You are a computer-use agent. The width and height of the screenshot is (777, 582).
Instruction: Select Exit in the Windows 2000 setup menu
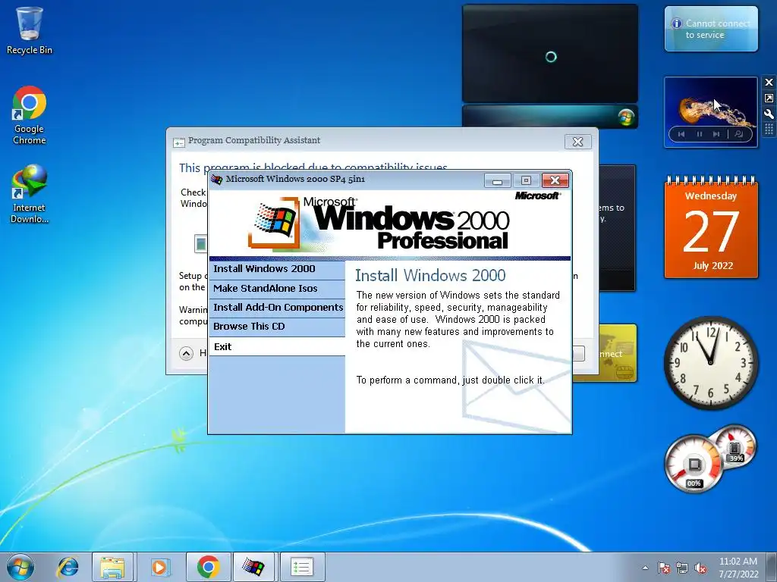click(277, 346)
